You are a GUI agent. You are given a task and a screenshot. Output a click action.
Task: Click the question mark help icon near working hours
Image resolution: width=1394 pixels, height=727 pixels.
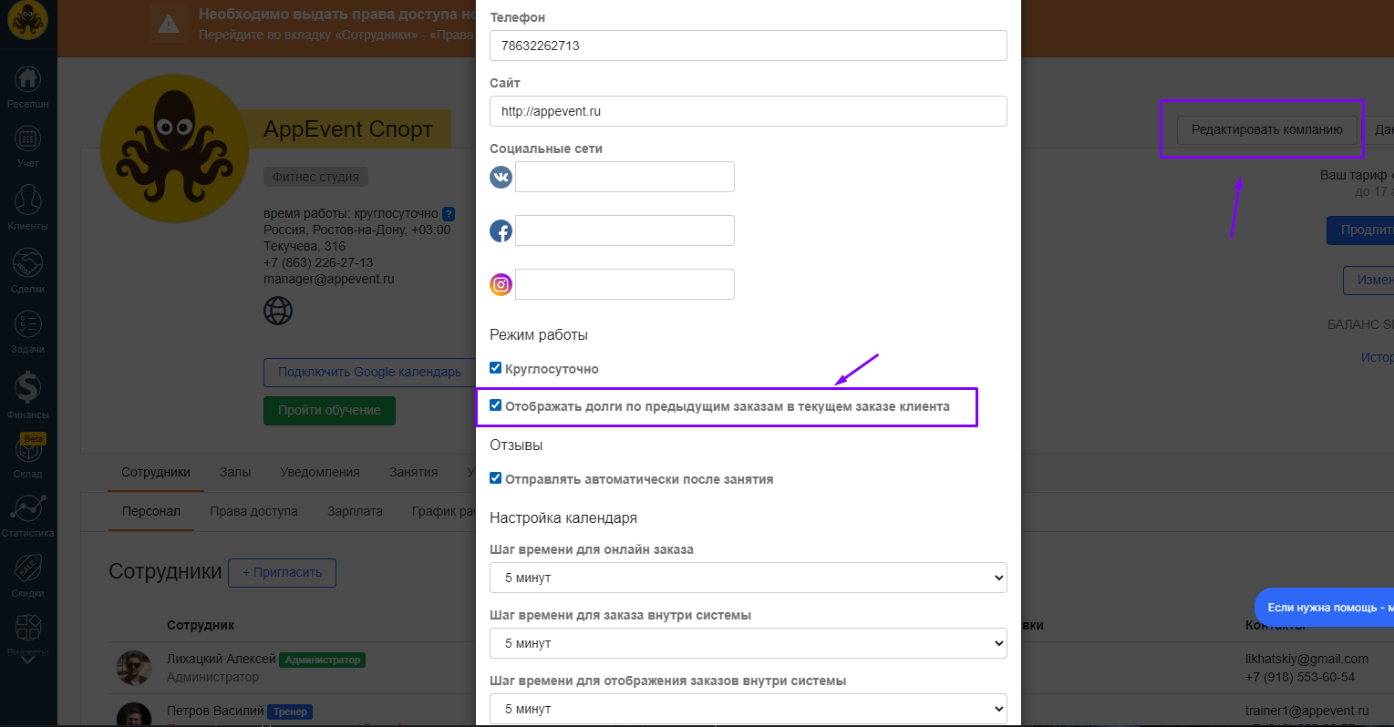coord(449,214)
